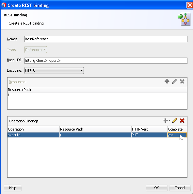193x194 pixels.
Task: Click the REST binding wizard icon
Action: pos(184,19)
